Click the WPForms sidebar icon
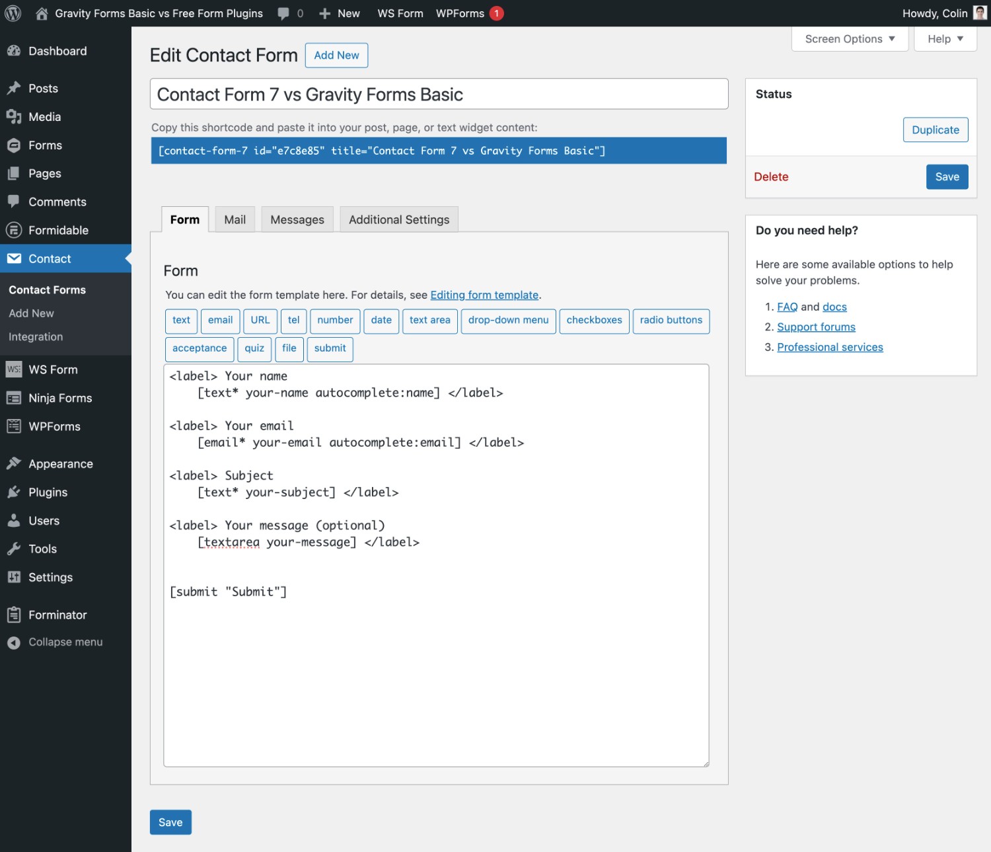The width and height of the screenshot is (991, 852). click(14, 426)
